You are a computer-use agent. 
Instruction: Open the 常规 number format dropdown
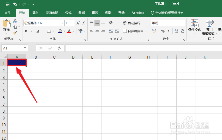tap(183, 23)
